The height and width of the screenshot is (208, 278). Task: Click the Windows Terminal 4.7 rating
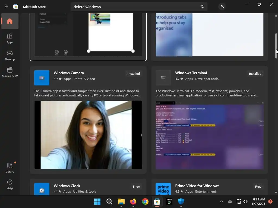click(x=179, y=79)
